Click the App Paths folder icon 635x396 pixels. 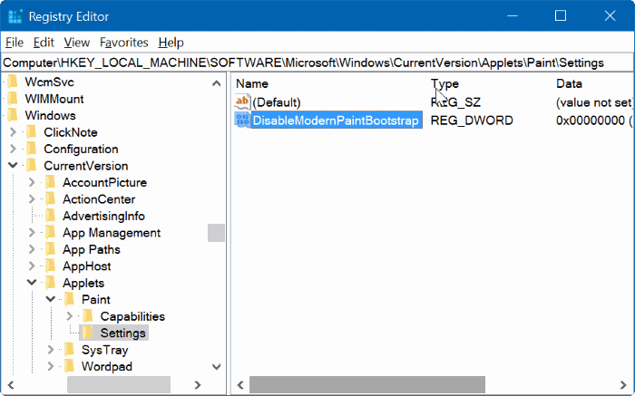50,249
